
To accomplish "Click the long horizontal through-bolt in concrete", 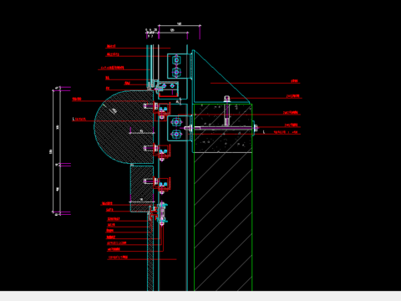I will point(221,128).
